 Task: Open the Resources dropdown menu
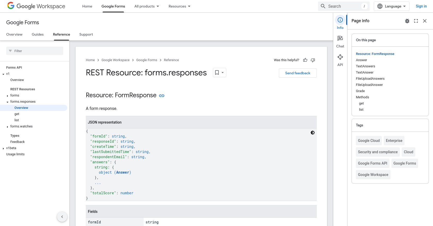pyautogui.click(x=179, y=6)
